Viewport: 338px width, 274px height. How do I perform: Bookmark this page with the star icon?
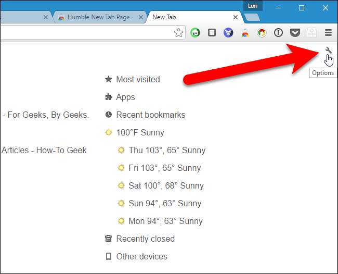(178, 32)
